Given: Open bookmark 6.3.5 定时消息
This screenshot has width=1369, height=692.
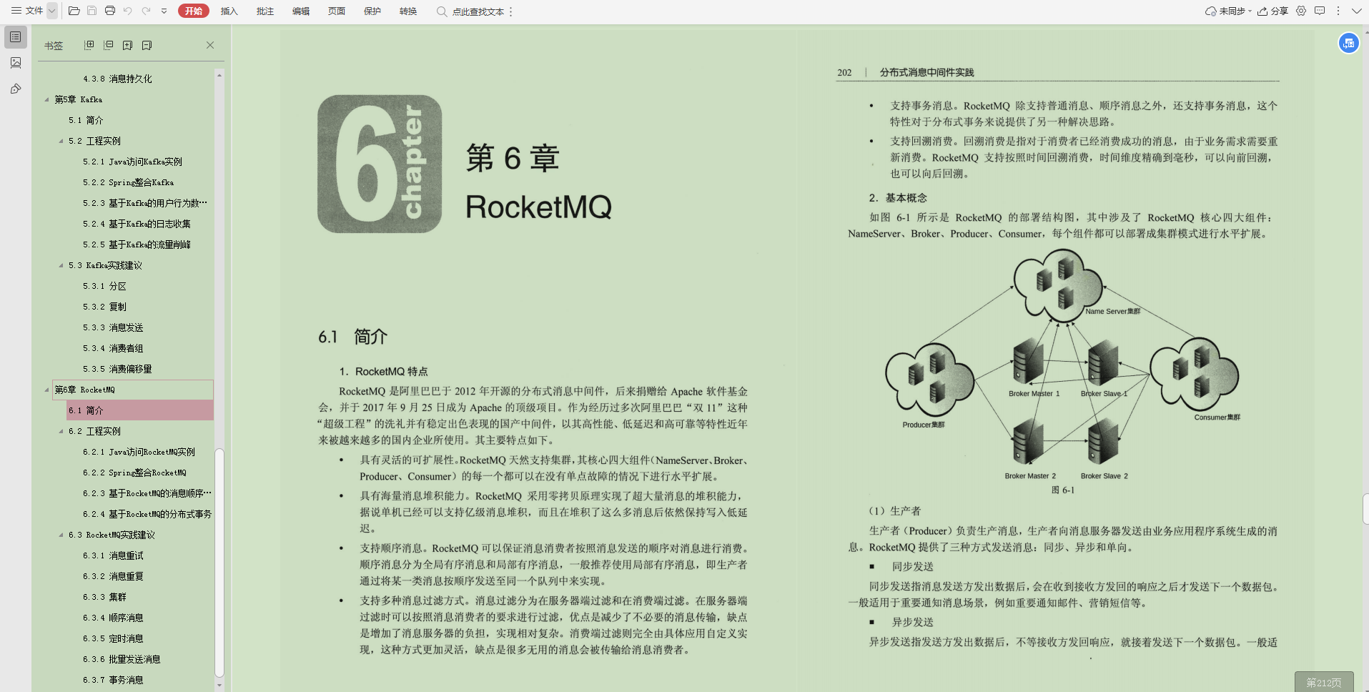Looking at the screenshot, I should coord(113,638).
